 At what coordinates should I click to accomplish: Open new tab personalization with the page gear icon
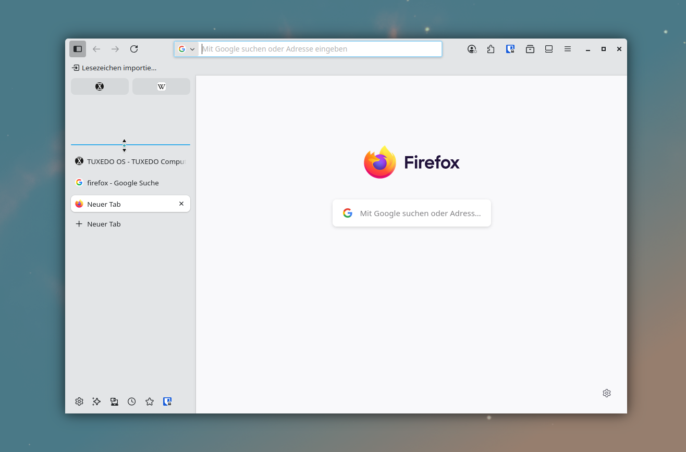point(607,393)
